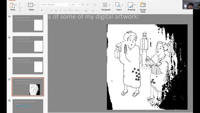Select slide 18 thumbnail
Screen dimensions: 200x113
28,106
